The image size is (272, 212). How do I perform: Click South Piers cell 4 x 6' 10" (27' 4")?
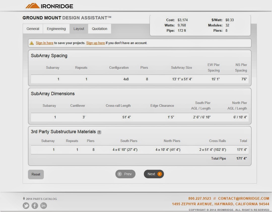tap(125, 150)
